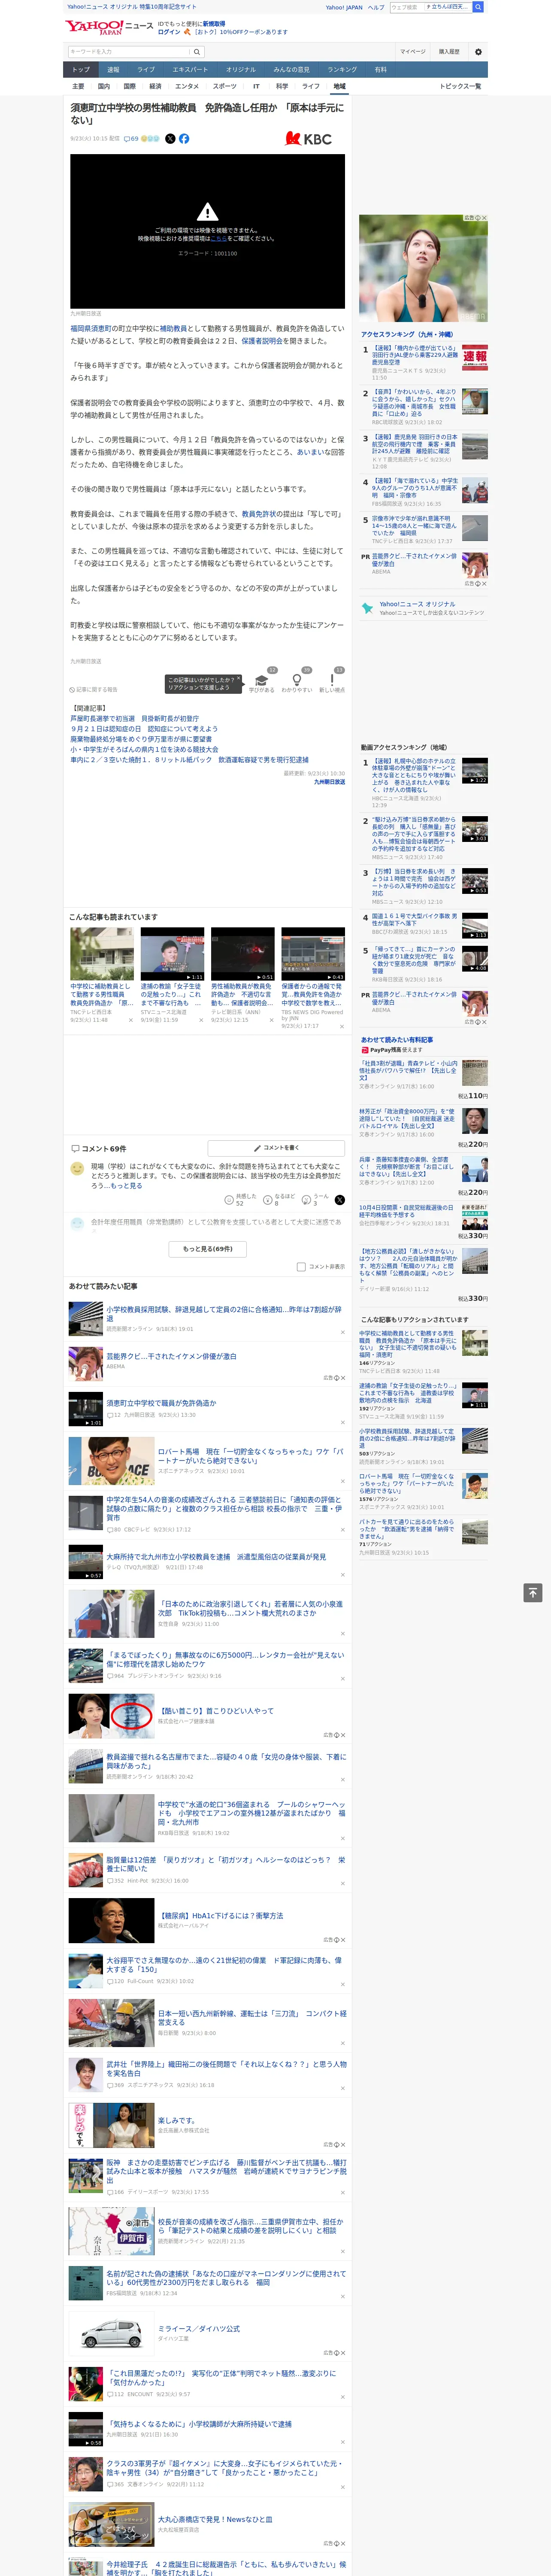Click the マイページ link
The height and width of the screenshot is (2576, 551).
[x=413, y=51]
